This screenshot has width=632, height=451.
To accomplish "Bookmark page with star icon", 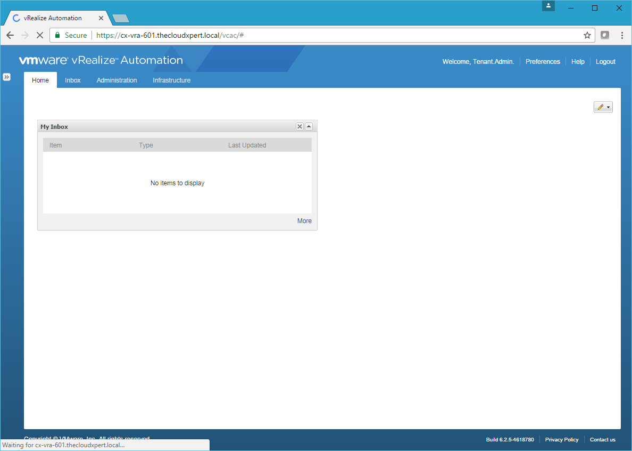I will (587, 35).
